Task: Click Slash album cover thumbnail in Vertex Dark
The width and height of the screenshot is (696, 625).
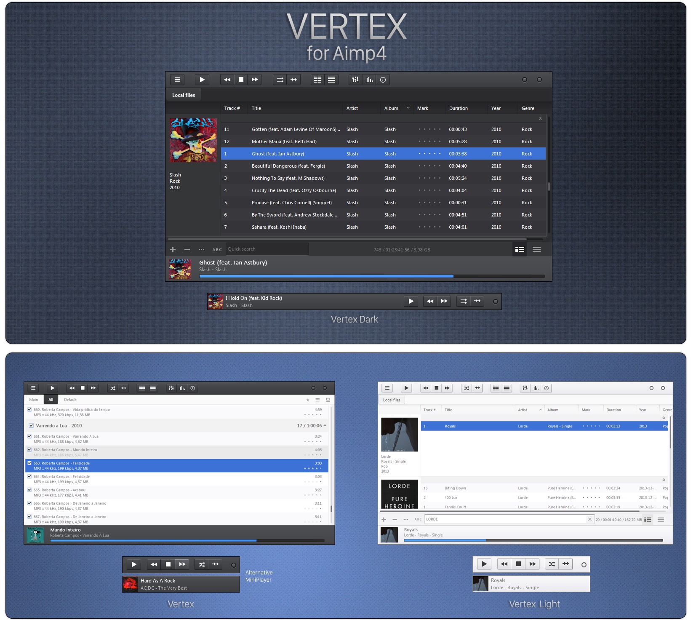Action: (193, 140)
